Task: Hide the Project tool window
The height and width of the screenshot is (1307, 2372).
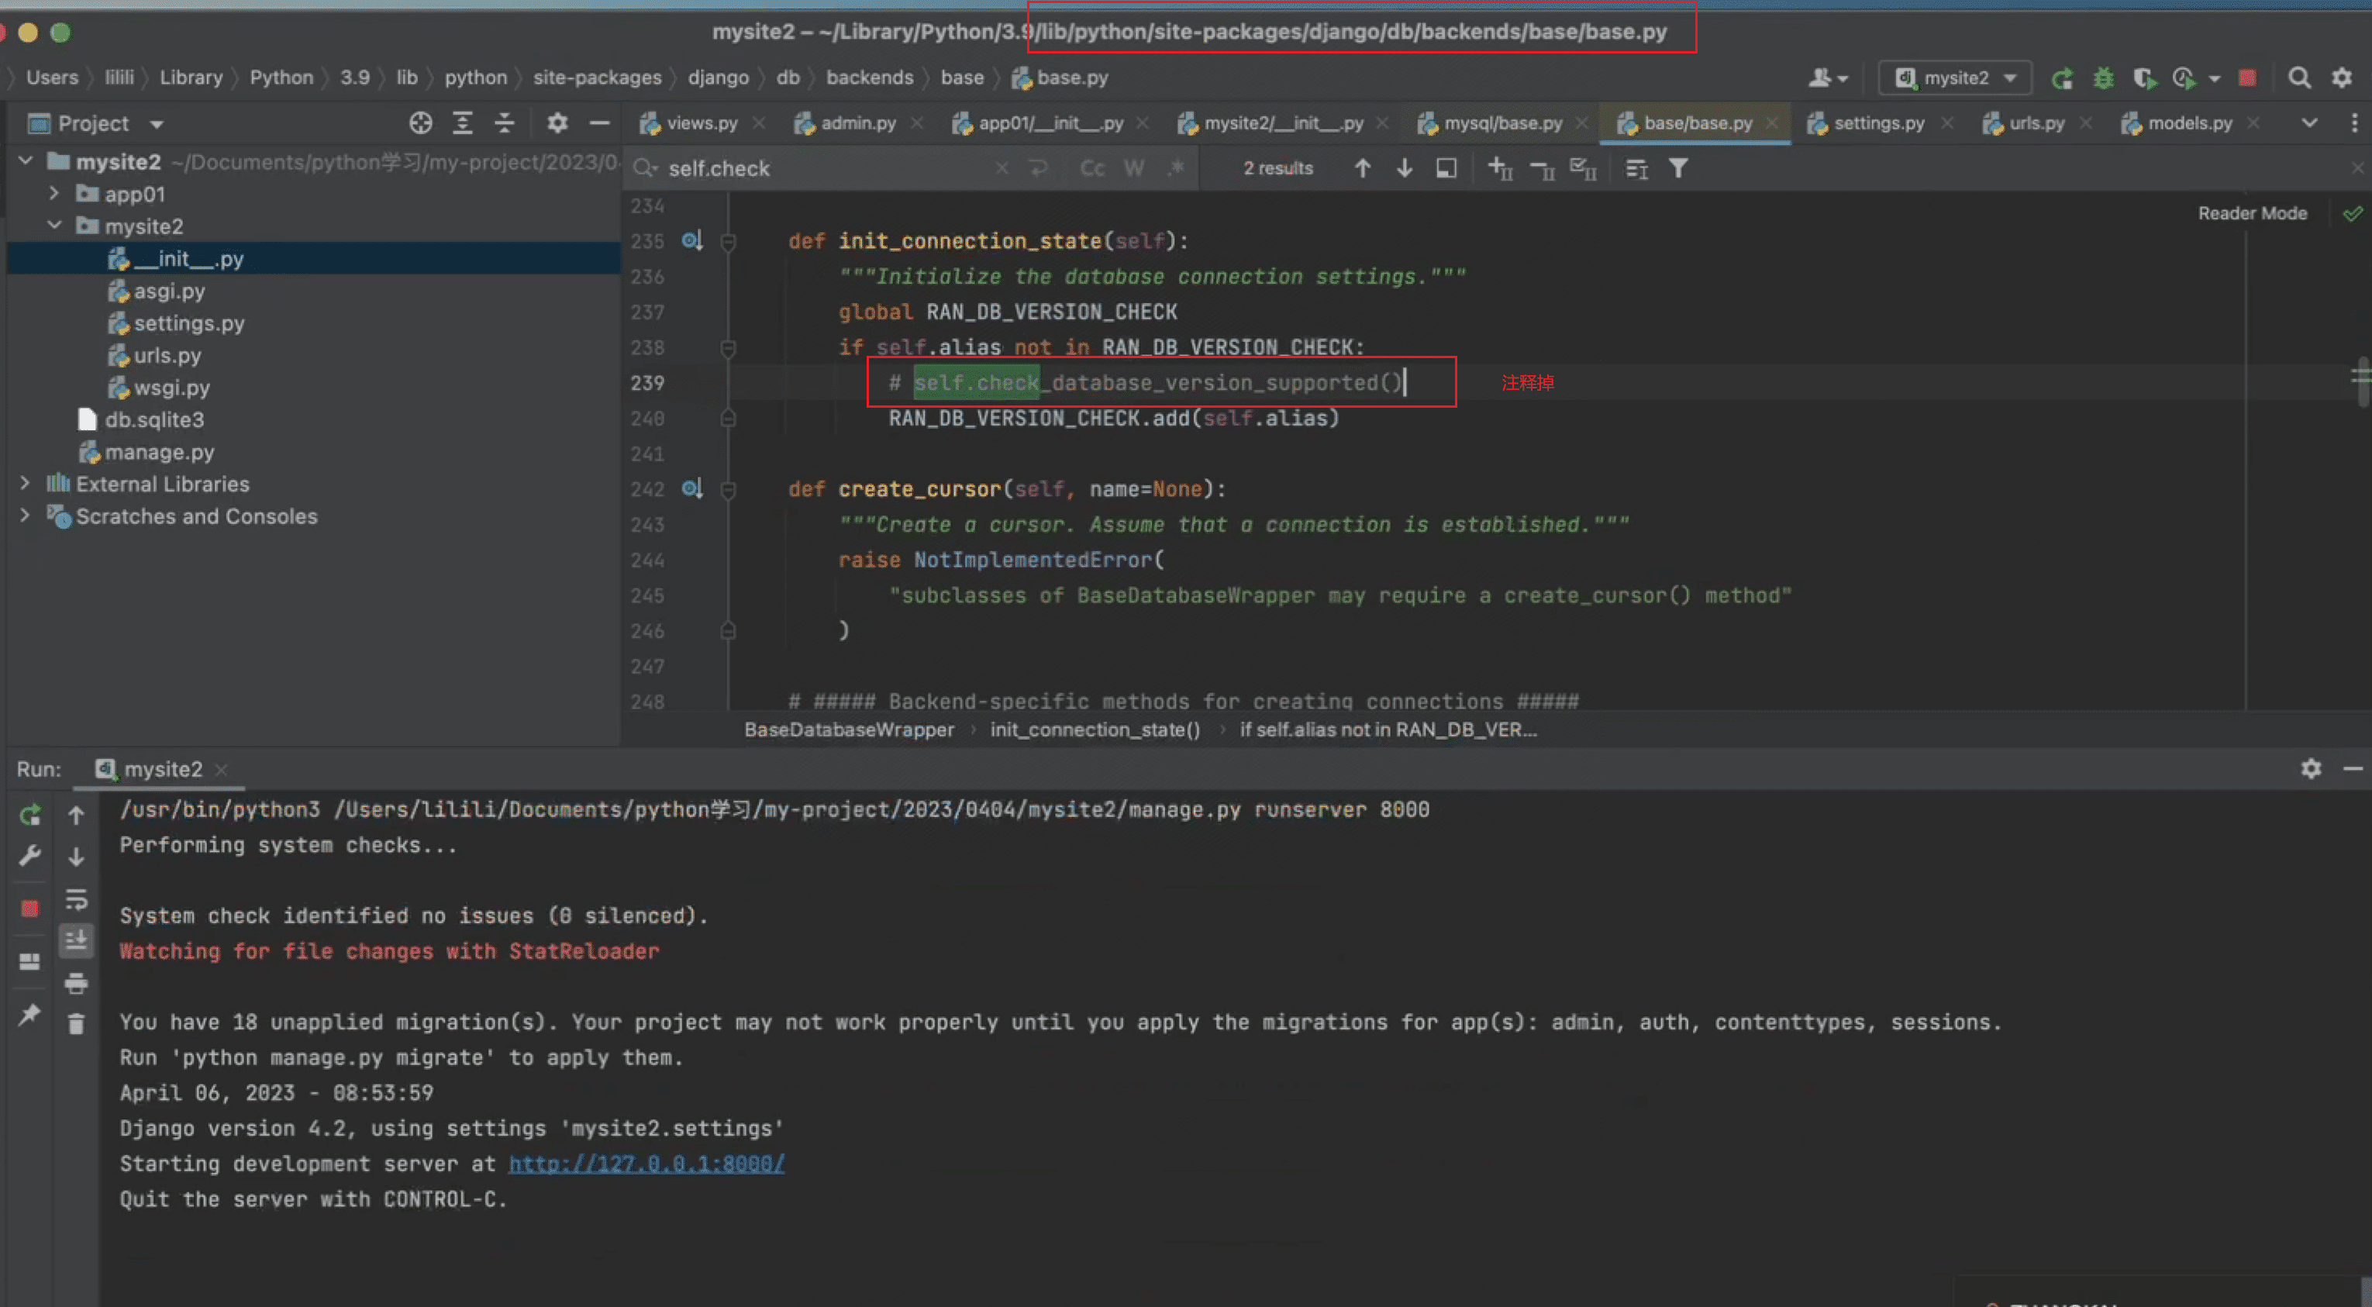Action: [599, 122]
